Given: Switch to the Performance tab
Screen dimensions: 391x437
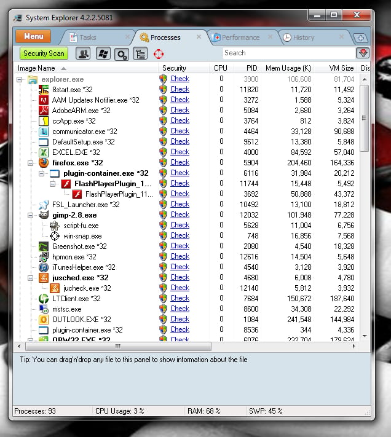Looking at the screenshot, I should (240, 37).
